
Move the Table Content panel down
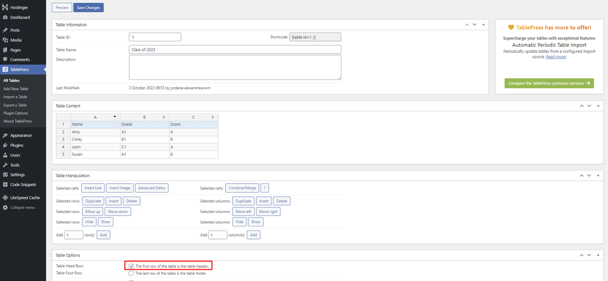589,106
